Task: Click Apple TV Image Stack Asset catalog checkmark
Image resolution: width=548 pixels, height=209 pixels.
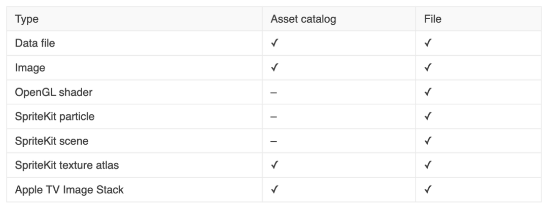Action: click(274, 190)
